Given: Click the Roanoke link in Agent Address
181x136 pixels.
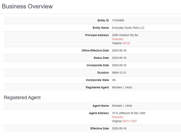Looking at the screenshot, I should click(117, 117).
